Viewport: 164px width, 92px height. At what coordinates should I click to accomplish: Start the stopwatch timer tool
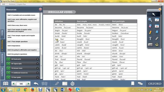click(x=72, y=84)
